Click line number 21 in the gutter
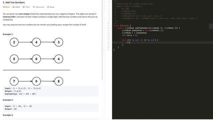Image resolution: width=213 pixels, height=120 pixels. [x=108, y=50]
